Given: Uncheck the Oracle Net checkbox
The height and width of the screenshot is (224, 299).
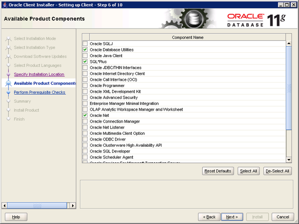Looking at the screenshot, I should coord(85,115).
